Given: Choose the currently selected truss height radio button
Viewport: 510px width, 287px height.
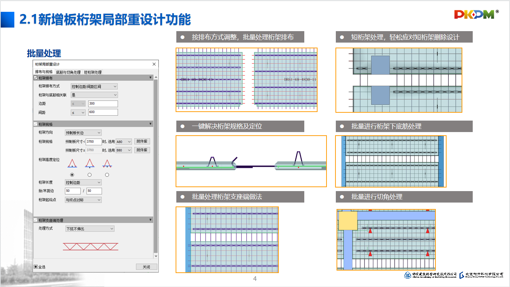Looking at the screenshot, I should (72, 175).
